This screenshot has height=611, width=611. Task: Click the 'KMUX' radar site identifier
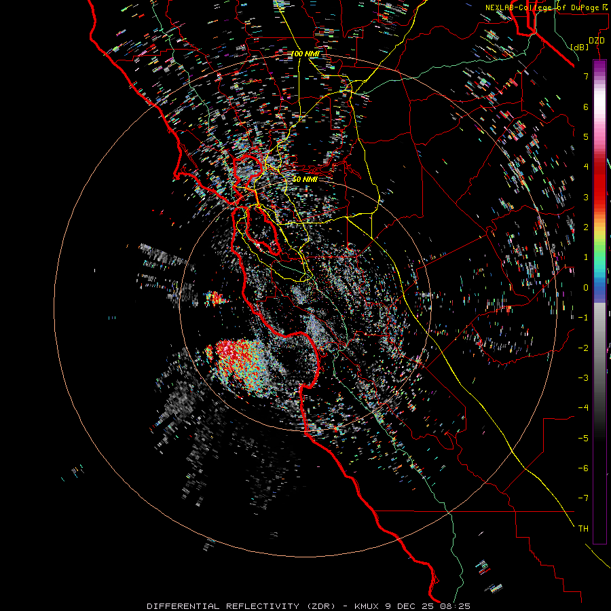click(367, 606)
